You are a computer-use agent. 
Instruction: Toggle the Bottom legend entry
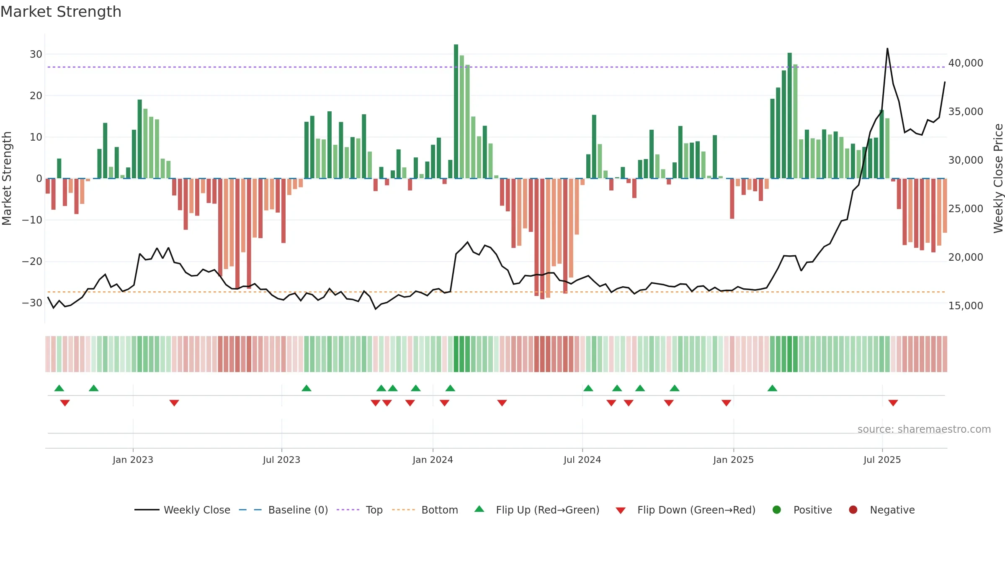tap(425, 510)
